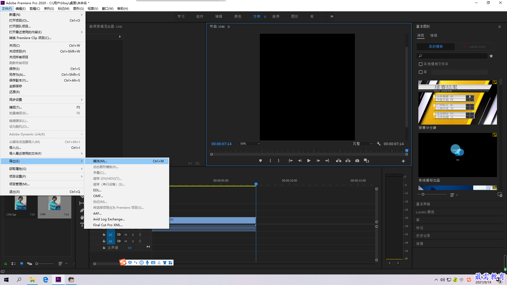Solo the A2 audio track
Screen dimensions: 507x285
133,235
